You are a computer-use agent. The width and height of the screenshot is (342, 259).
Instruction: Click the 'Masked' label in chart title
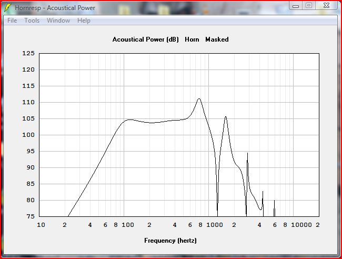tap(217, 39)
